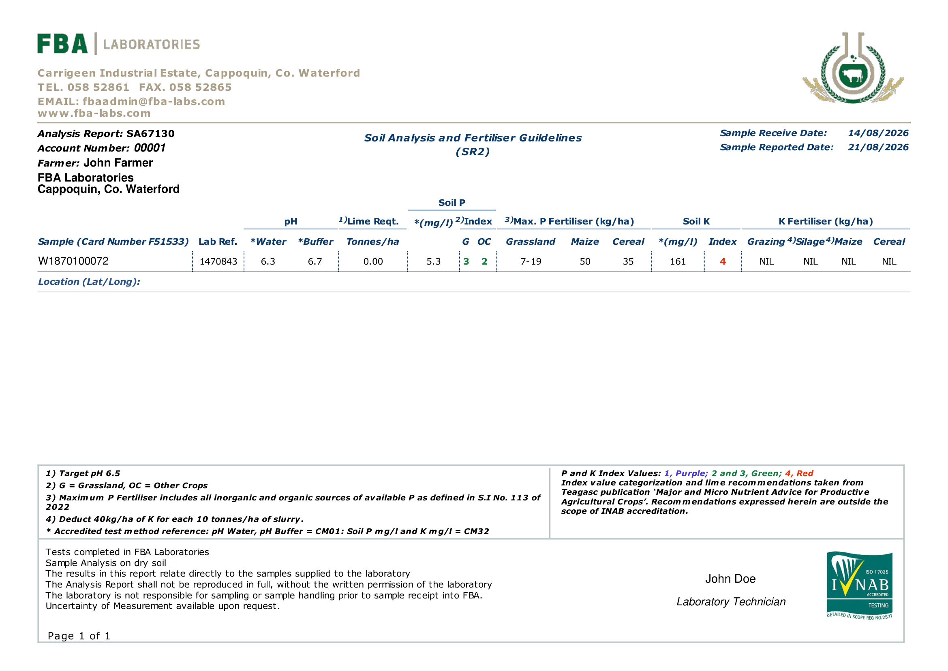Select the sample ID W1870100072

pyautogui.click(x=73, y=261)
